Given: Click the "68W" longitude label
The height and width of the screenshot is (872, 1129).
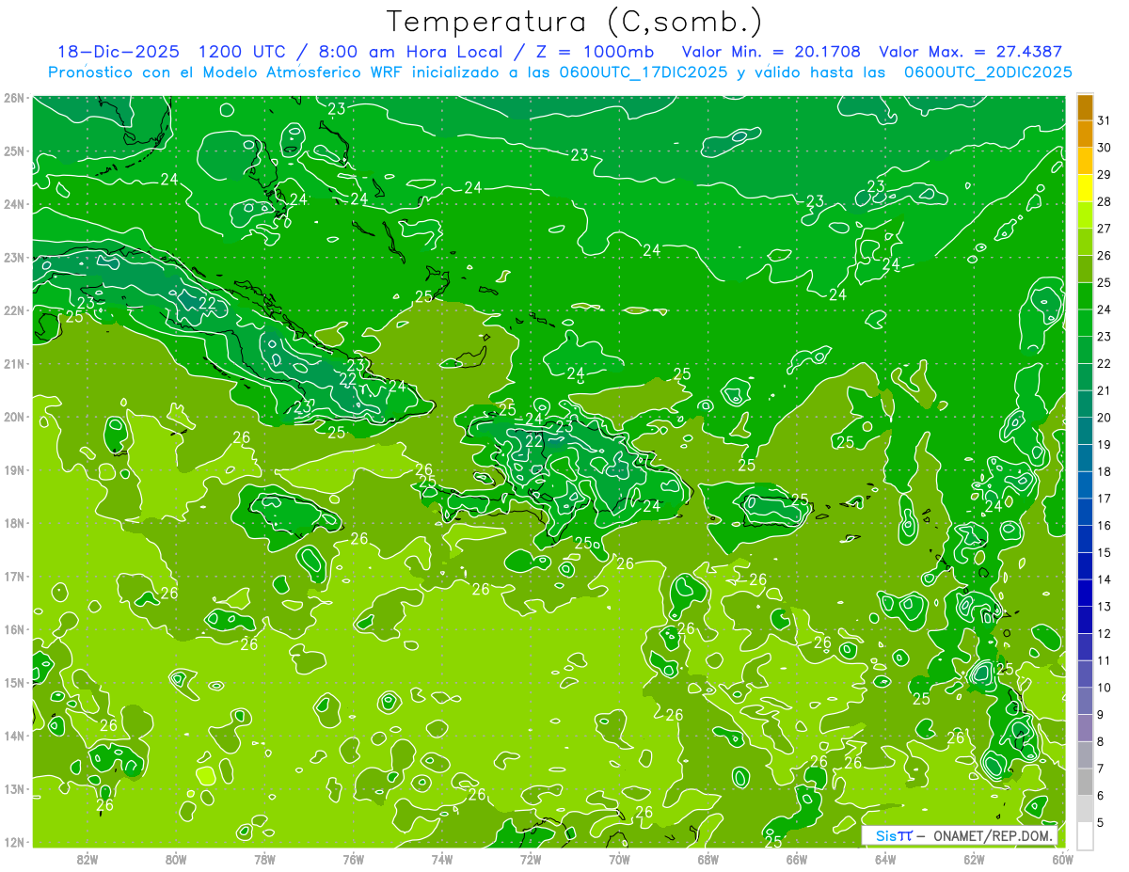Looking at the screenshot, I should tap(708, 859).
